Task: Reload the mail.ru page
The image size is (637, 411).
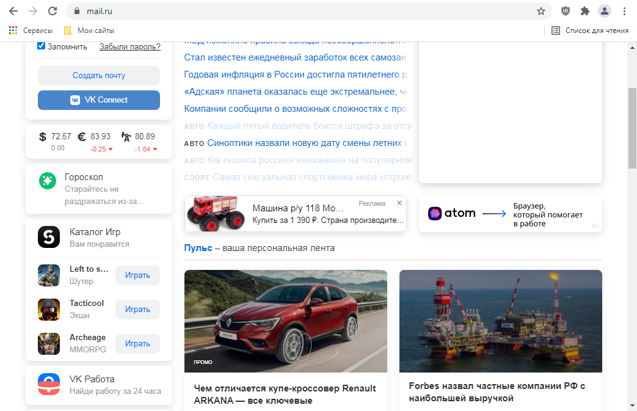Action: [x=53, y=11]
